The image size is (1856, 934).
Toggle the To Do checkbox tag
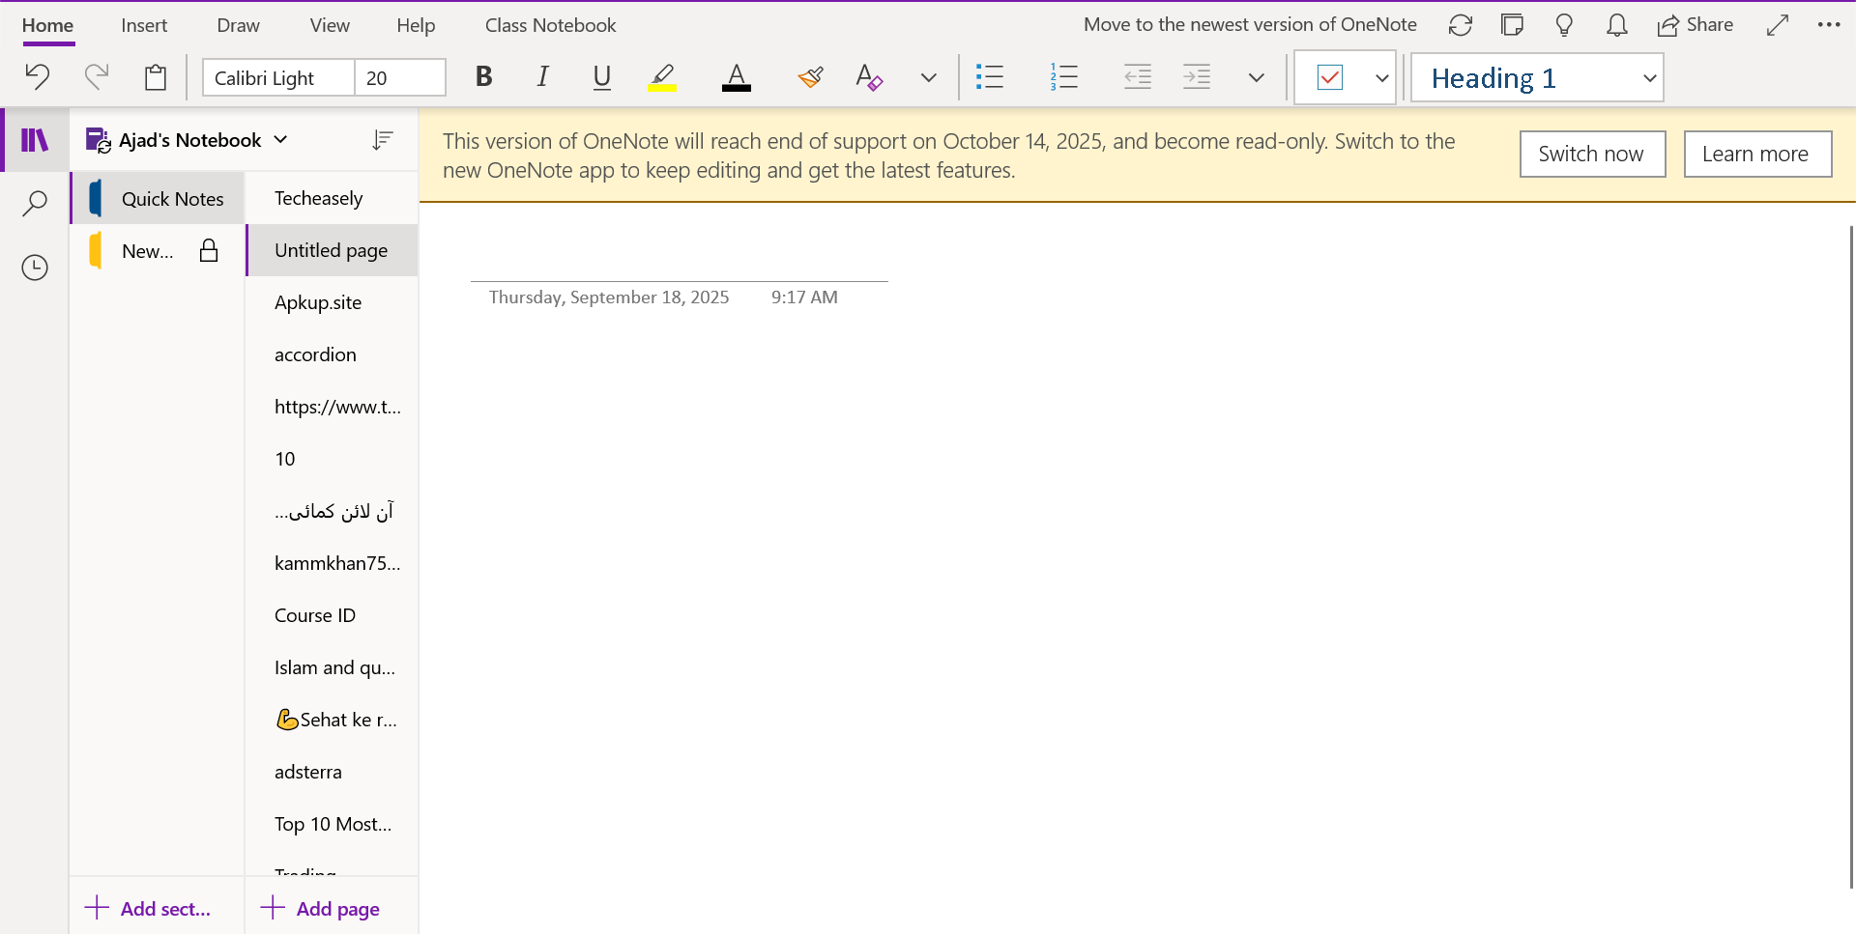pyautogui.click(x=1330, y=77)
